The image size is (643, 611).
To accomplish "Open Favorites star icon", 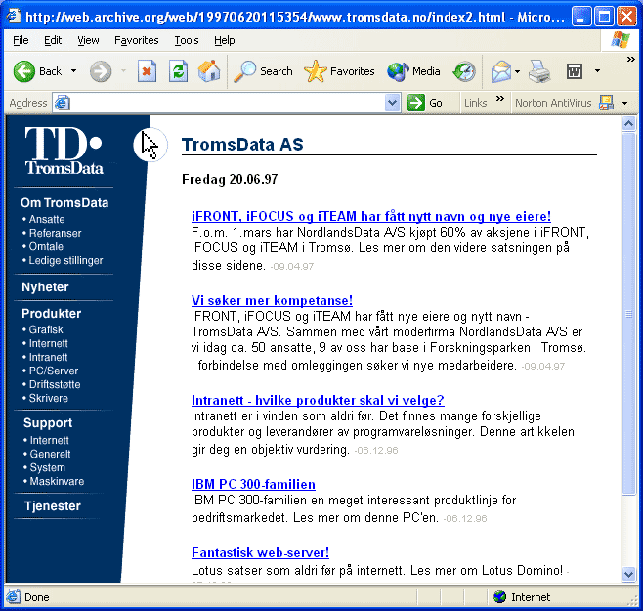I will coord(315,71).
